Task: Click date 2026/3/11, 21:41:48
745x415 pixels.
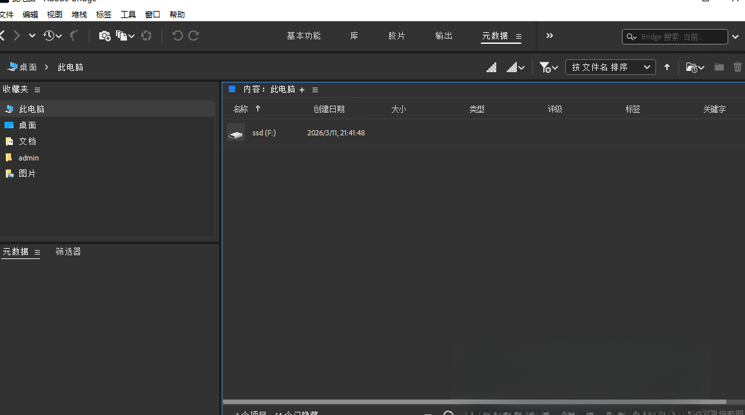Action: click(336, 133)
